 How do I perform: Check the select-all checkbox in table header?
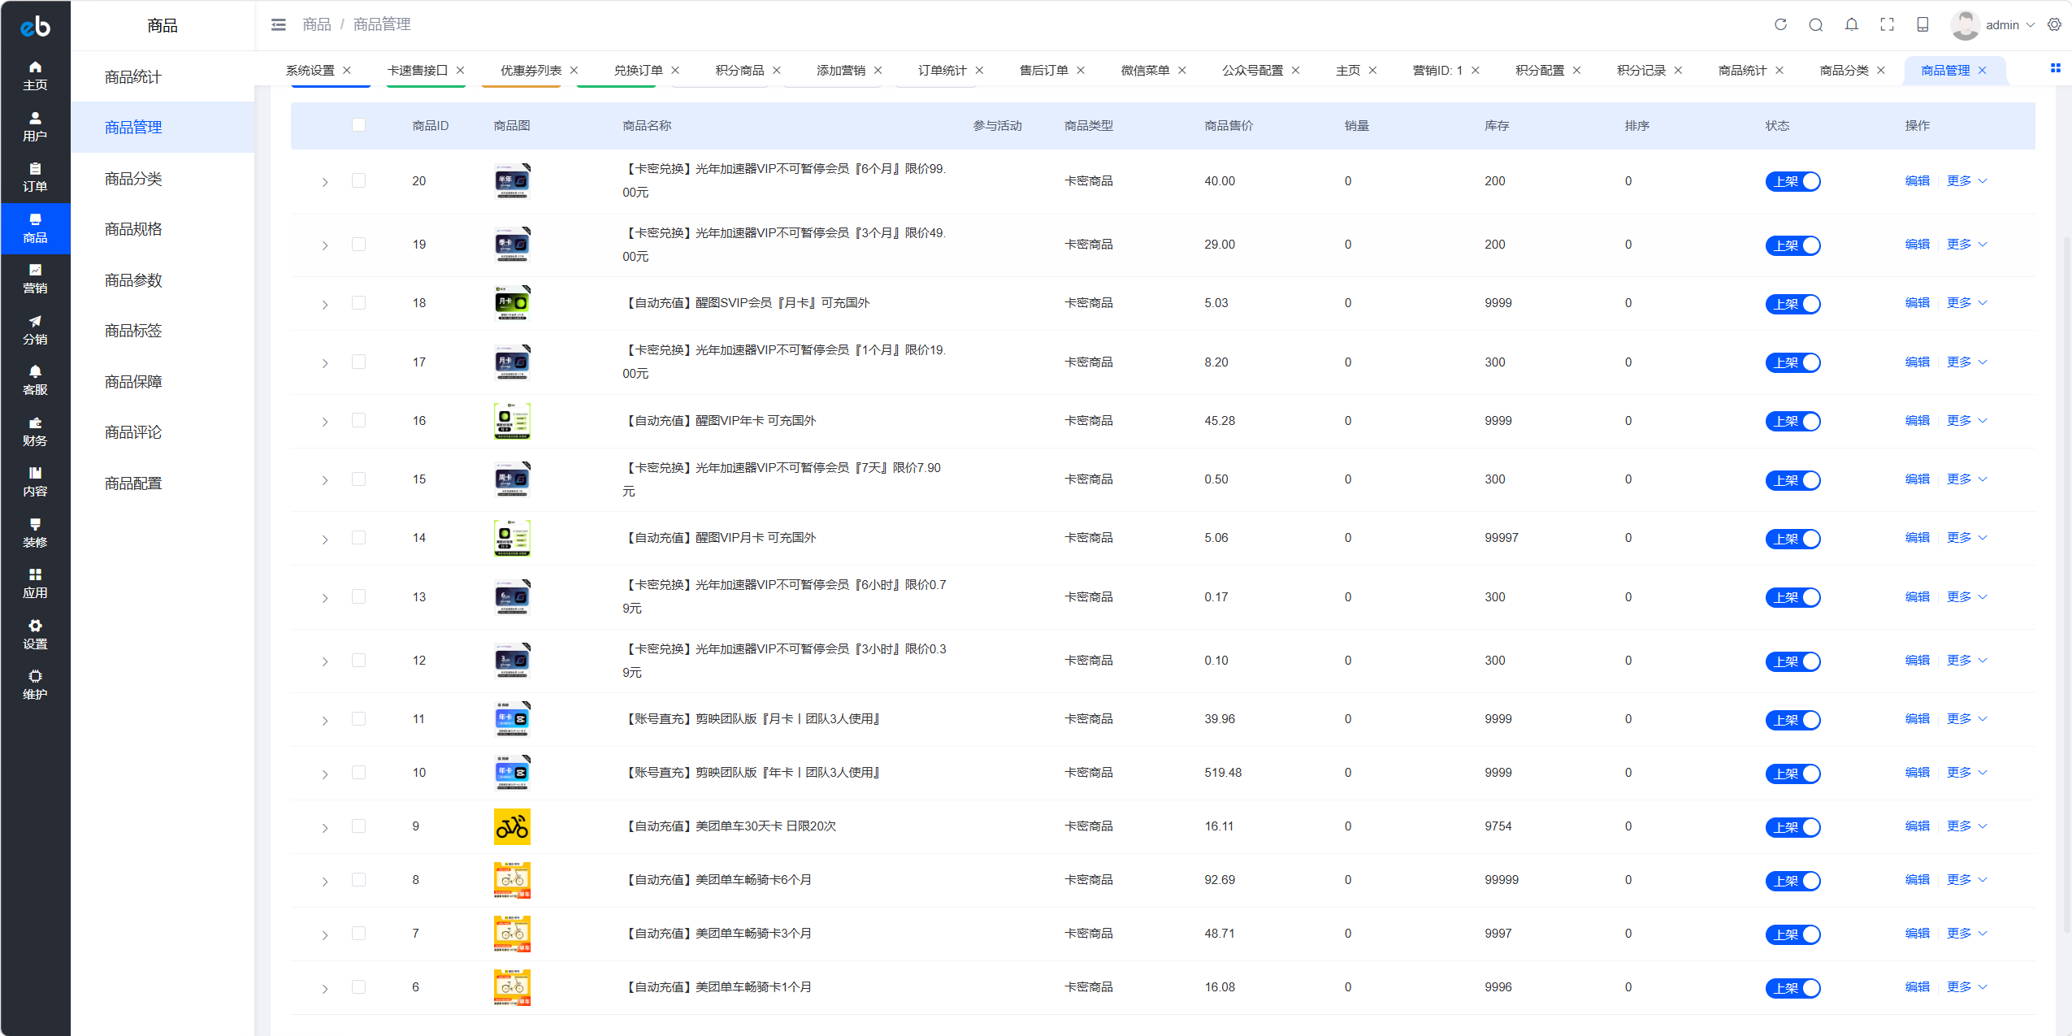358,125
